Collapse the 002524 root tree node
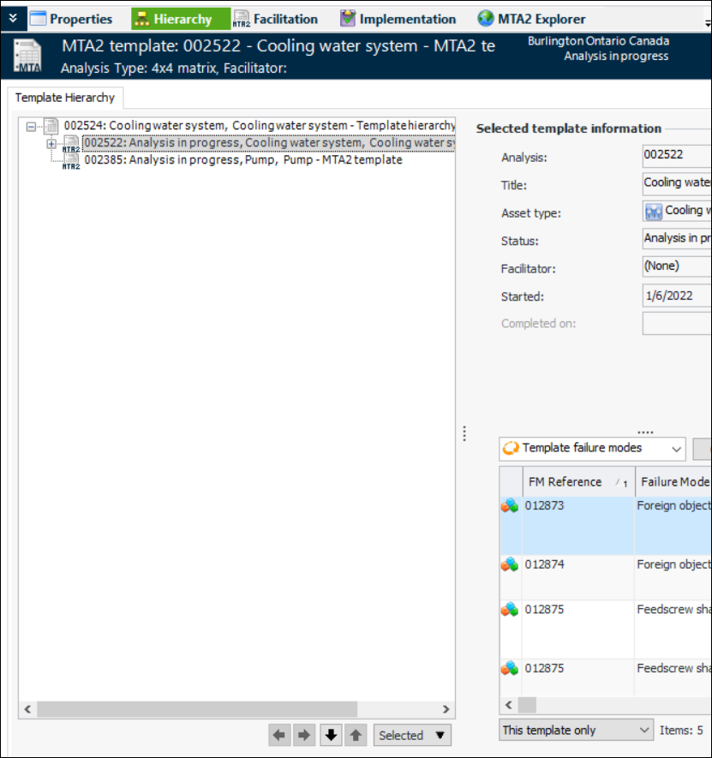The width and height of the screenshot is (712, 758). (31, 127)
